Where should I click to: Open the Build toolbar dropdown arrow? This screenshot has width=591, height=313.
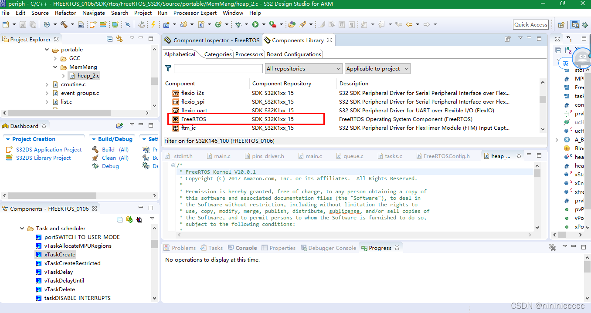(72, 25)
